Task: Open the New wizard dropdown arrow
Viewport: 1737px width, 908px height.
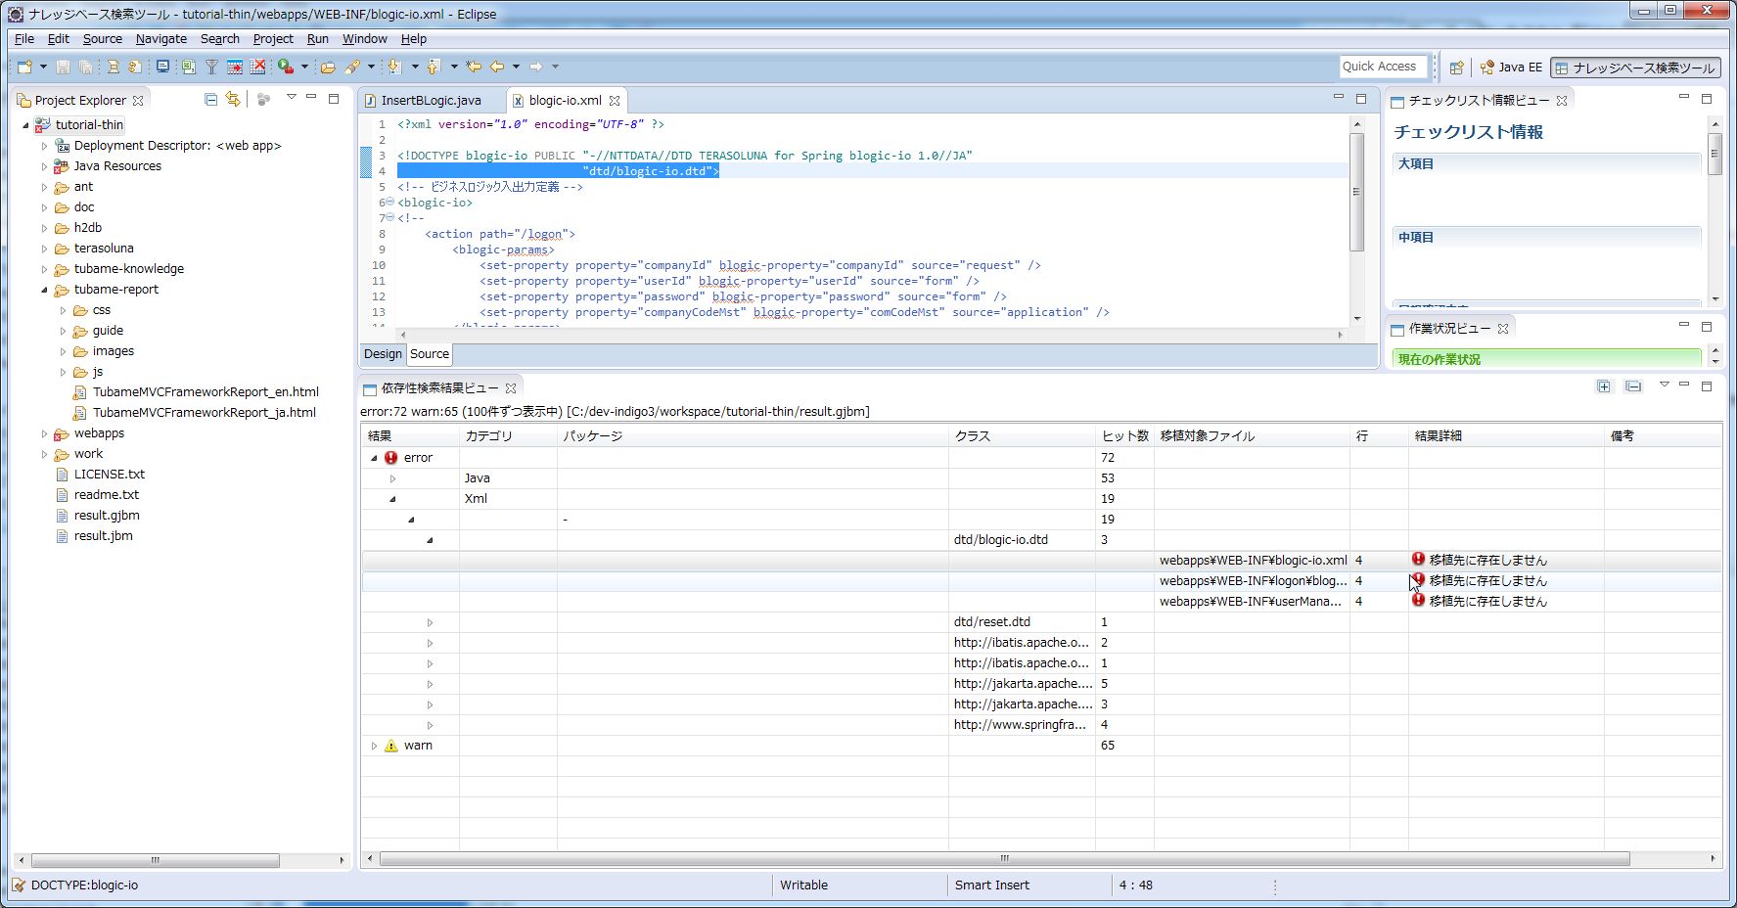Action: [x=43, y=67]
